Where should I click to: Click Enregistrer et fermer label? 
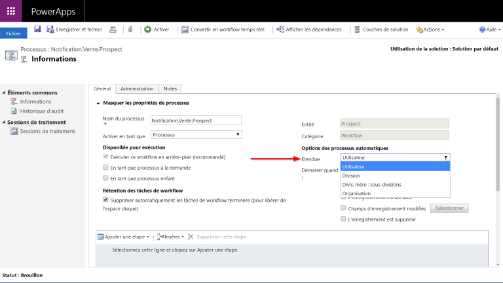(79, 29)
